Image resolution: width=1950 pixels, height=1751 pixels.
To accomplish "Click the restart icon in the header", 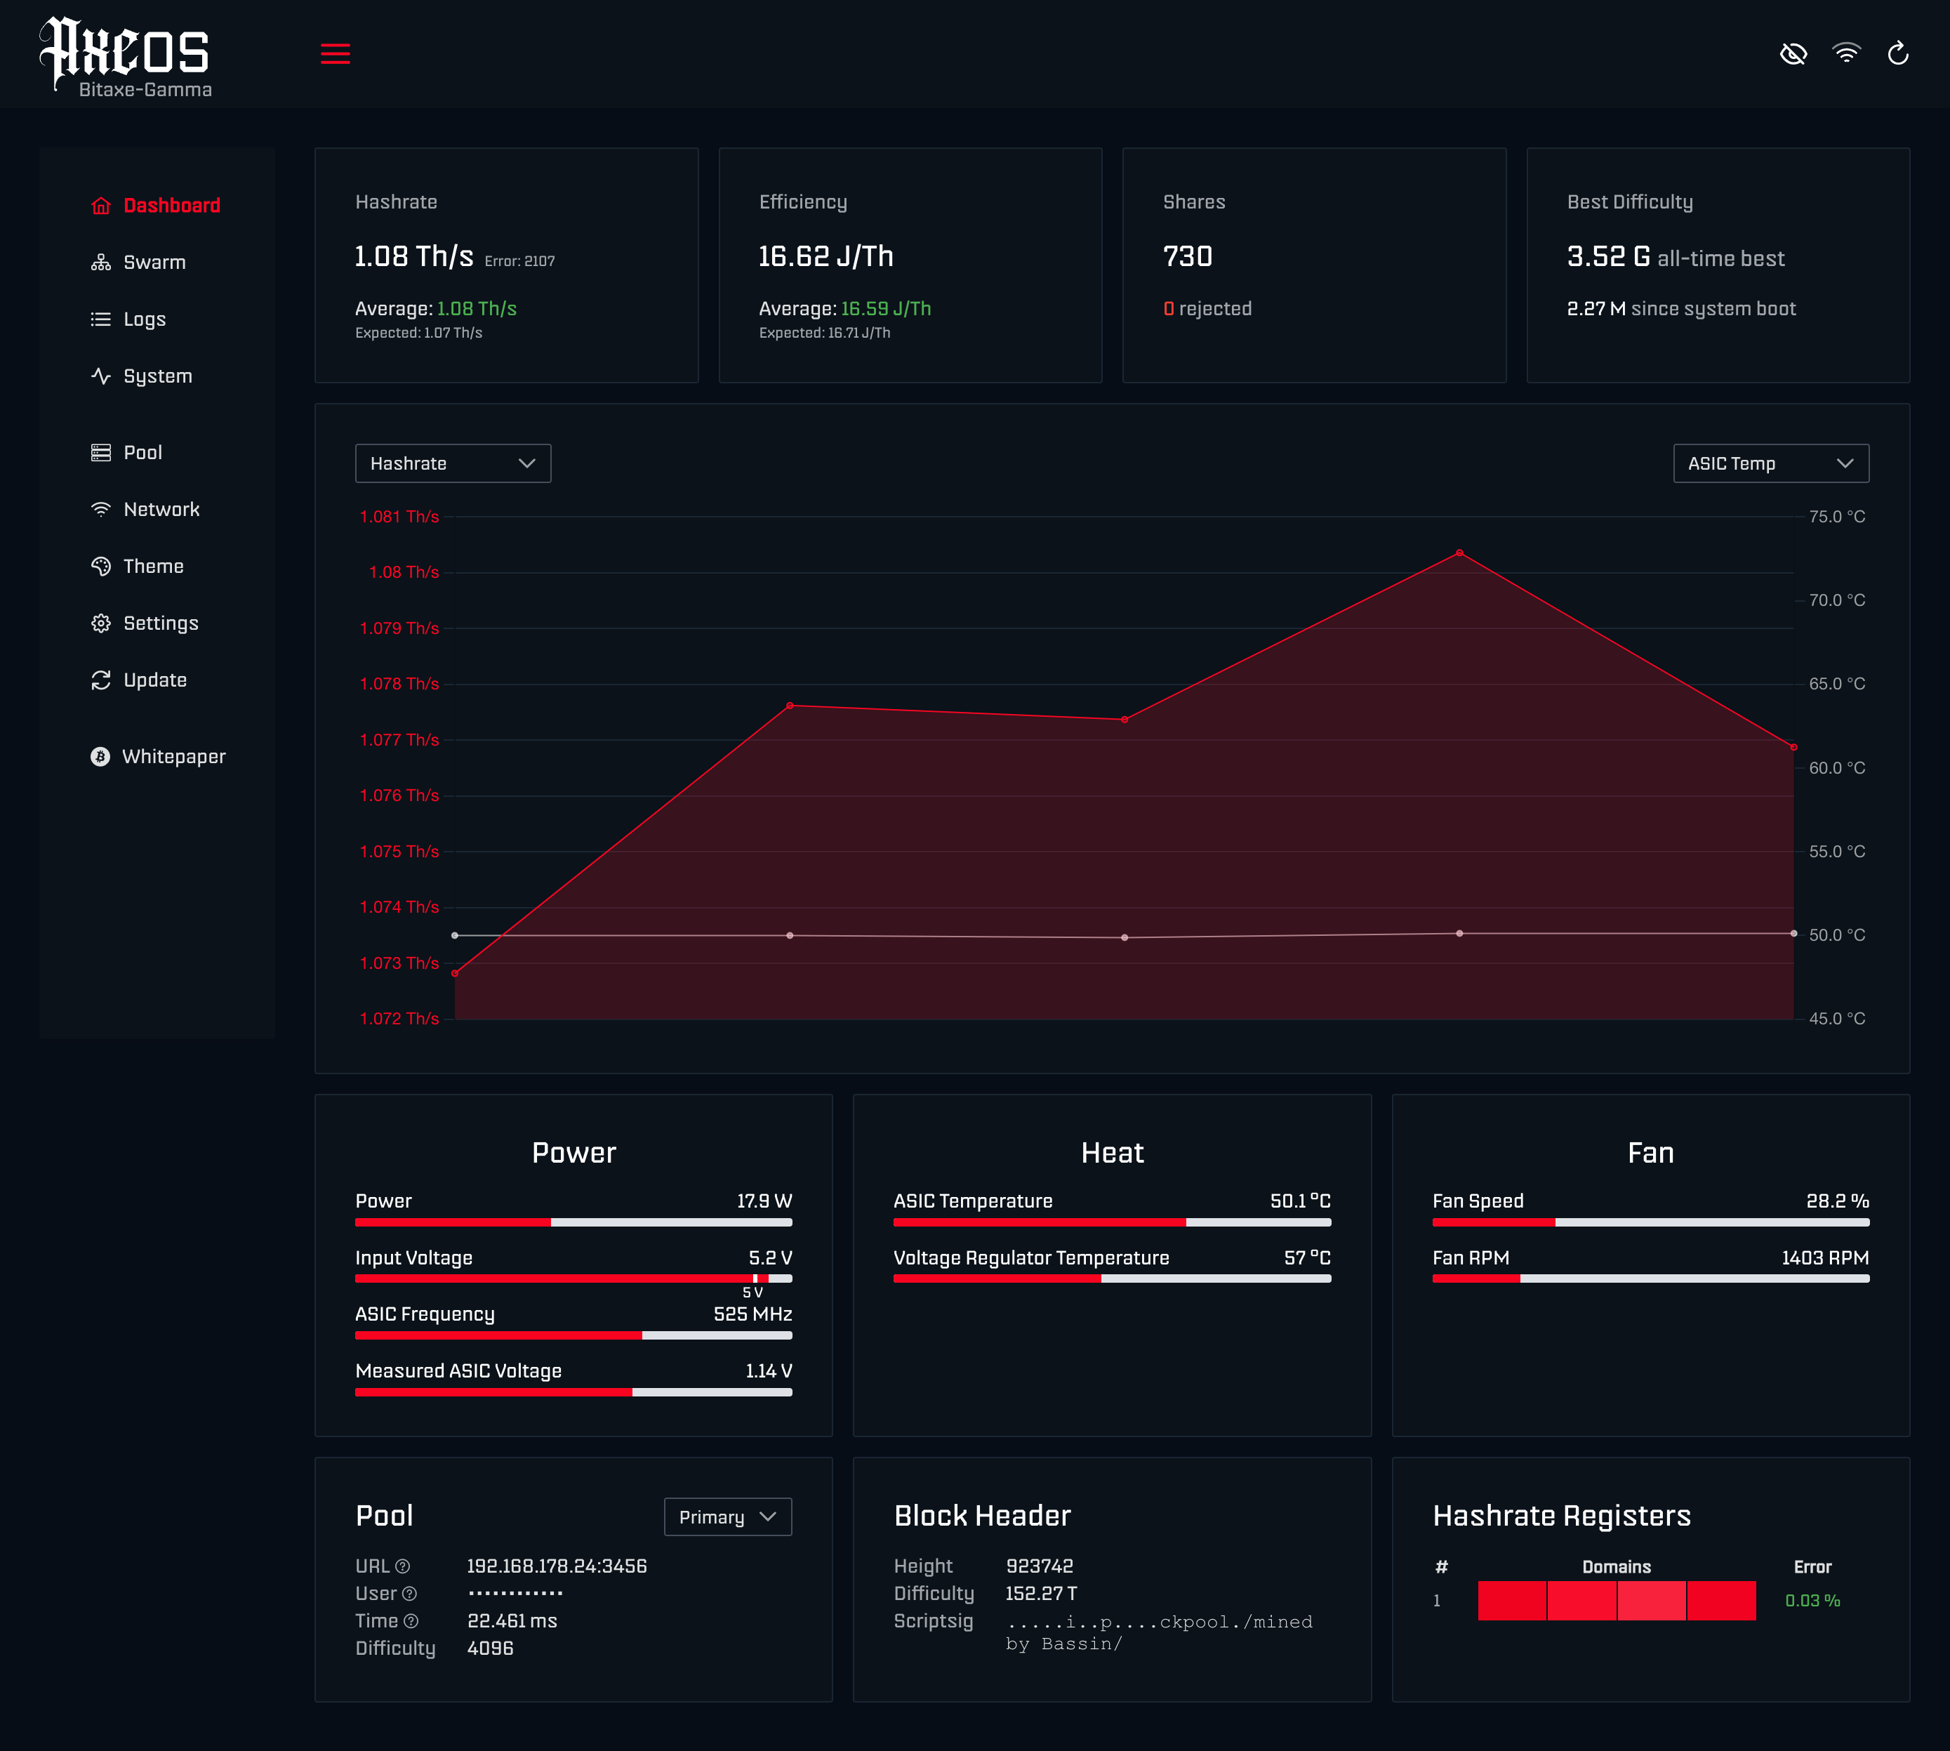I will (x=1898, y=54).
